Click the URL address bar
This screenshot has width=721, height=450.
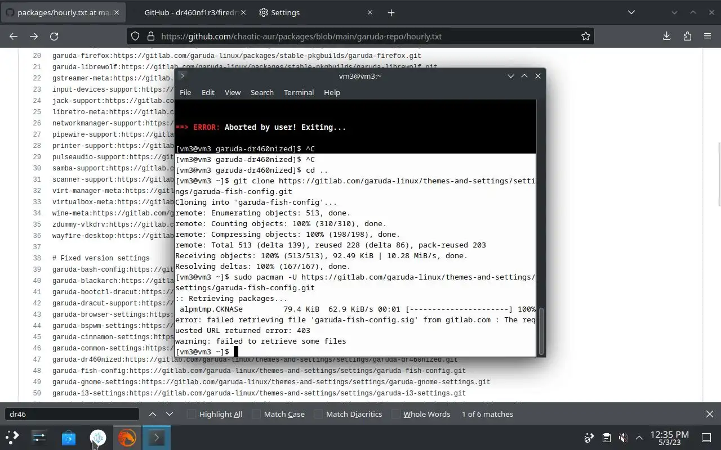[x=360, y=36]
